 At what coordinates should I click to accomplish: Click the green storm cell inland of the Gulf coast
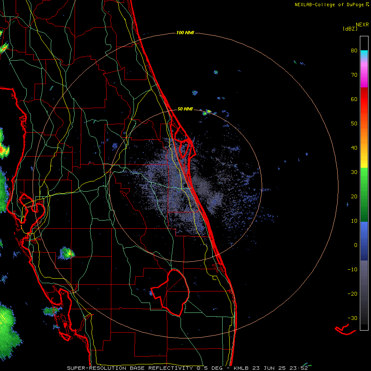(x=66, y=253)
